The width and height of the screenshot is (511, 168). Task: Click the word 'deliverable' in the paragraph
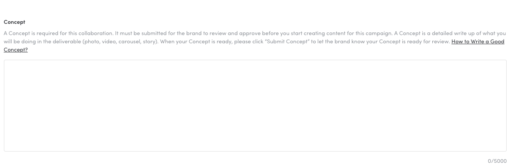[x=67, y=42]
